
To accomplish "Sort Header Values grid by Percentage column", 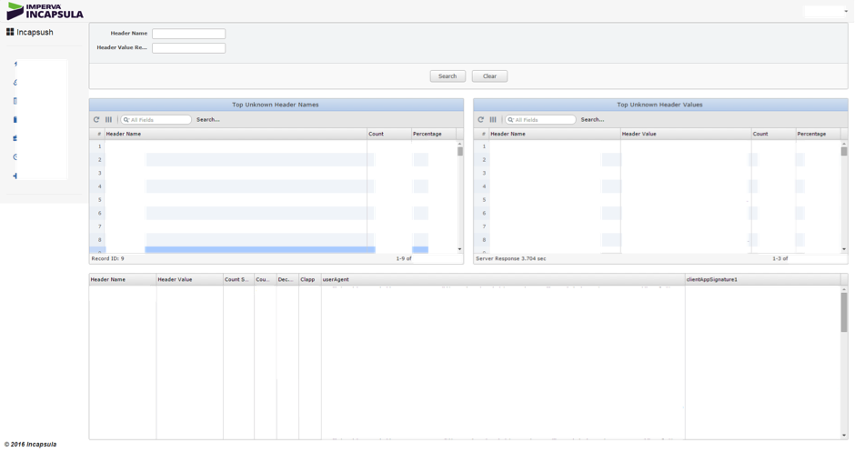I will coord(818,134).
